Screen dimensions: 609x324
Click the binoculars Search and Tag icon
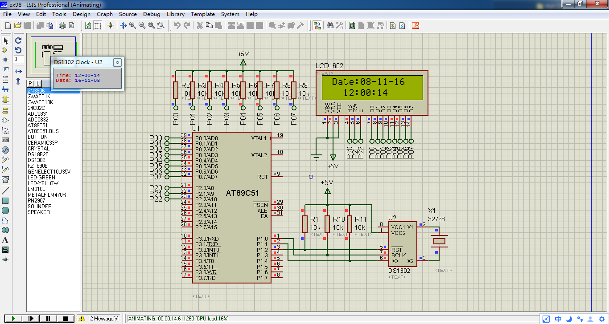(330, 25)
